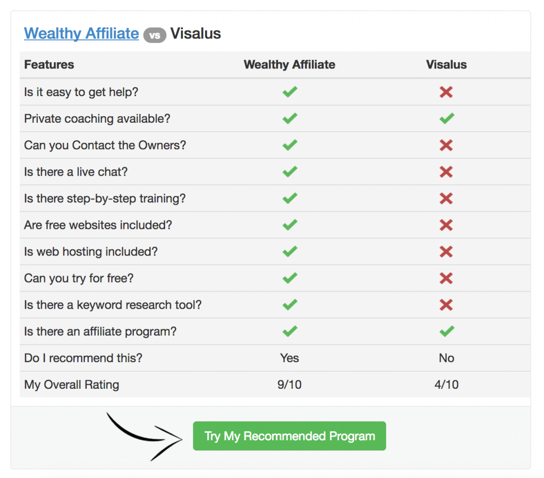Click the green checkmark for 'Is it easy to get help?'

point(290,92)
